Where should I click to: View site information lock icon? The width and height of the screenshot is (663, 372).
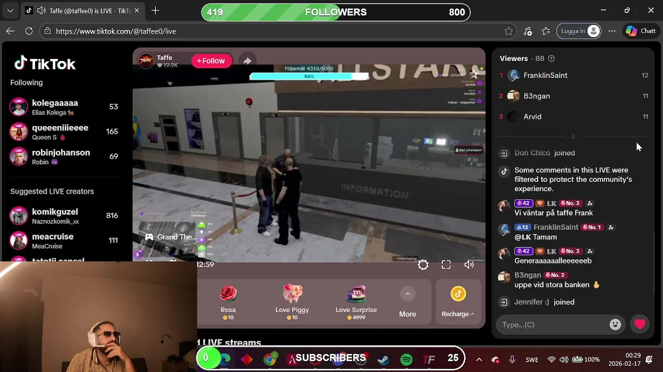coord(47,31)
